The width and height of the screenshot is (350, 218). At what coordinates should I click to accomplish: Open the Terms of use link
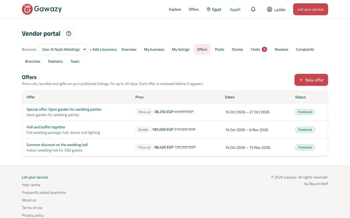click(x=32, y=208)
